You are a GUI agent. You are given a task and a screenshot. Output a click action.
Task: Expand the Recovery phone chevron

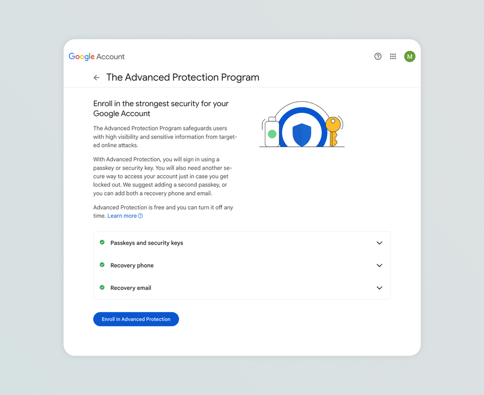[x=379, y=266]
